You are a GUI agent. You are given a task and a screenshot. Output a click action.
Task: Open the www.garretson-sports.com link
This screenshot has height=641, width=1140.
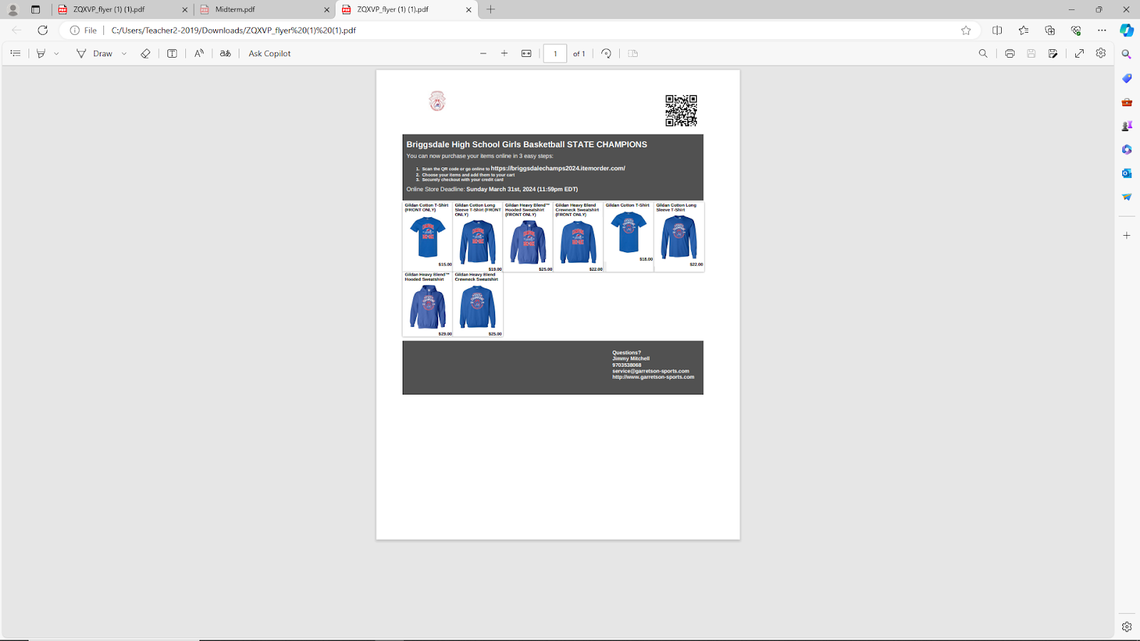tap(653, 377)
